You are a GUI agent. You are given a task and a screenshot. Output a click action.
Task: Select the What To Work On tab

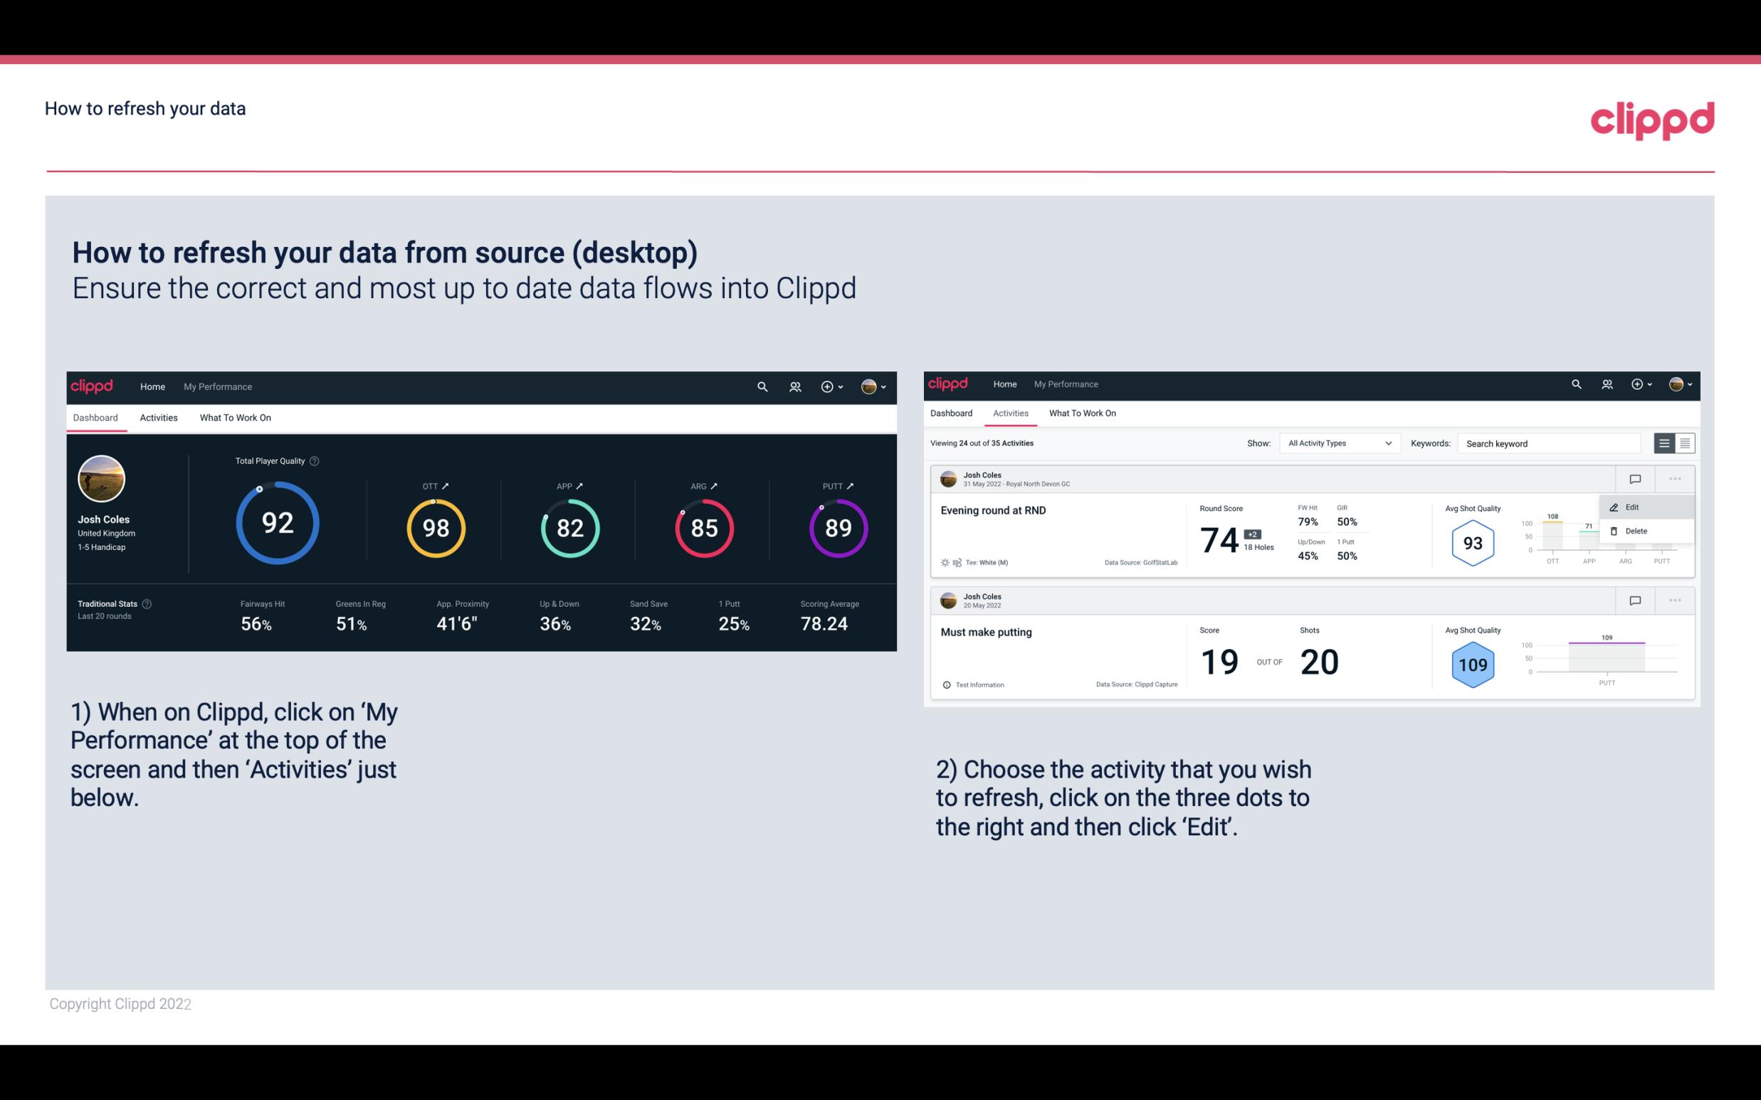point(235,417)
